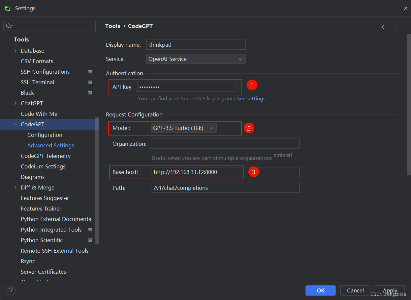This screenshot has height=300, width=411.
Task: Select Rsync settings
Action: coord(28,261)
